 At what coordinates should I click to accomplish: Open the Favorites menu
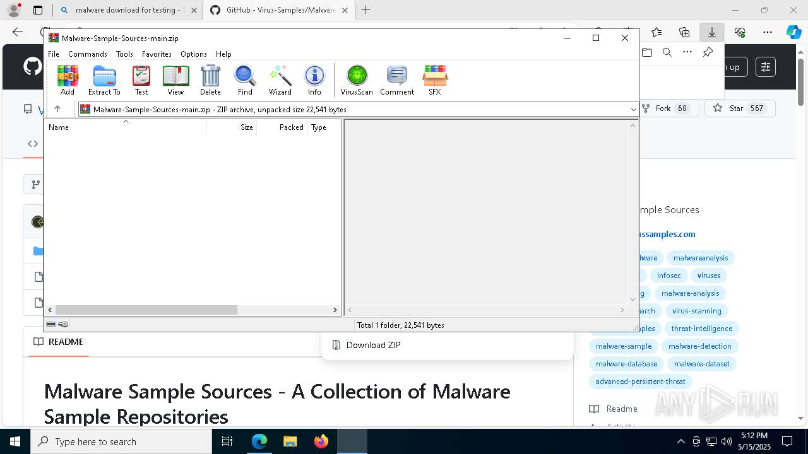(x=157, y=54)
